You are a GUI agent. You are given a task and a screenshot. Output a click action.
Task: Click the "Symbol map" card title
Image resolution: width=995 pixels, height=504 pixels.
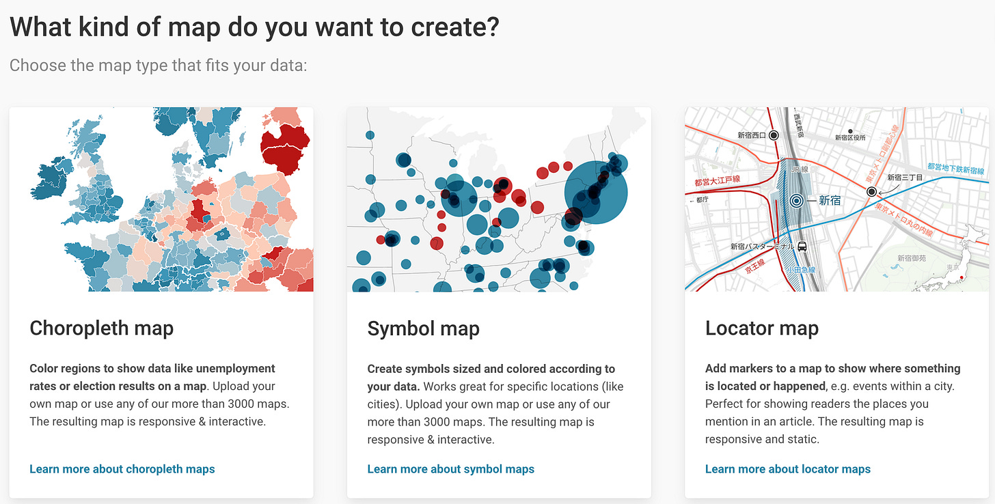pyautogui.click(x=423, y=328)
